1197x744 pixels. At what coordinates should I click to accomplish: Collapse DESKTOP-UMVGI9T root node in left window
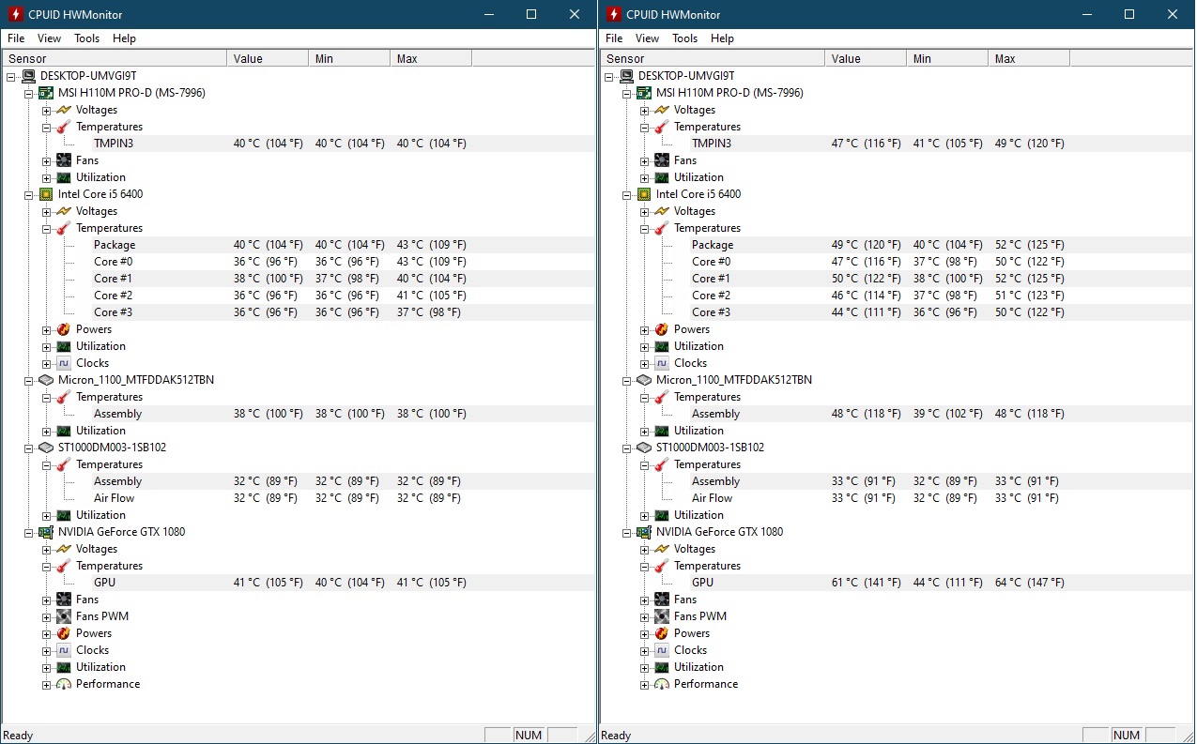(11, 77)
